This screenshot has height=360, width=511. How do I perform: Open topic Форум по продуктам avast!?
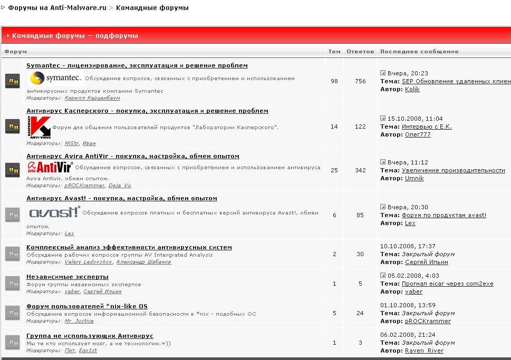point(444,215)
